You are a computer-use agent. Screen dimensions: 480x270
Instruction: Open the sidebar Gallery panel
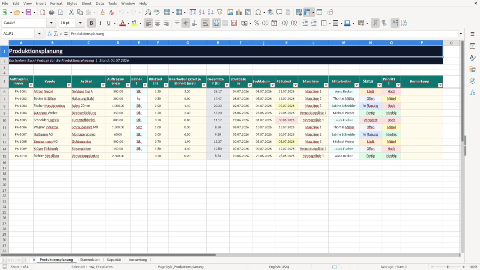click(x=472, y=70)
